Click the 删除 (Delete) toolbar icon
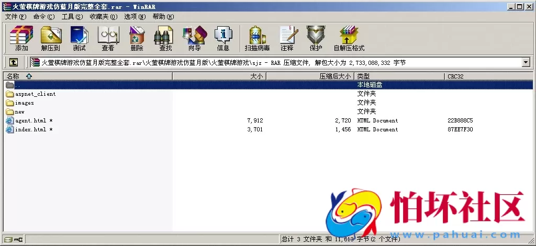The image size is (536, 246). point(137,38)
